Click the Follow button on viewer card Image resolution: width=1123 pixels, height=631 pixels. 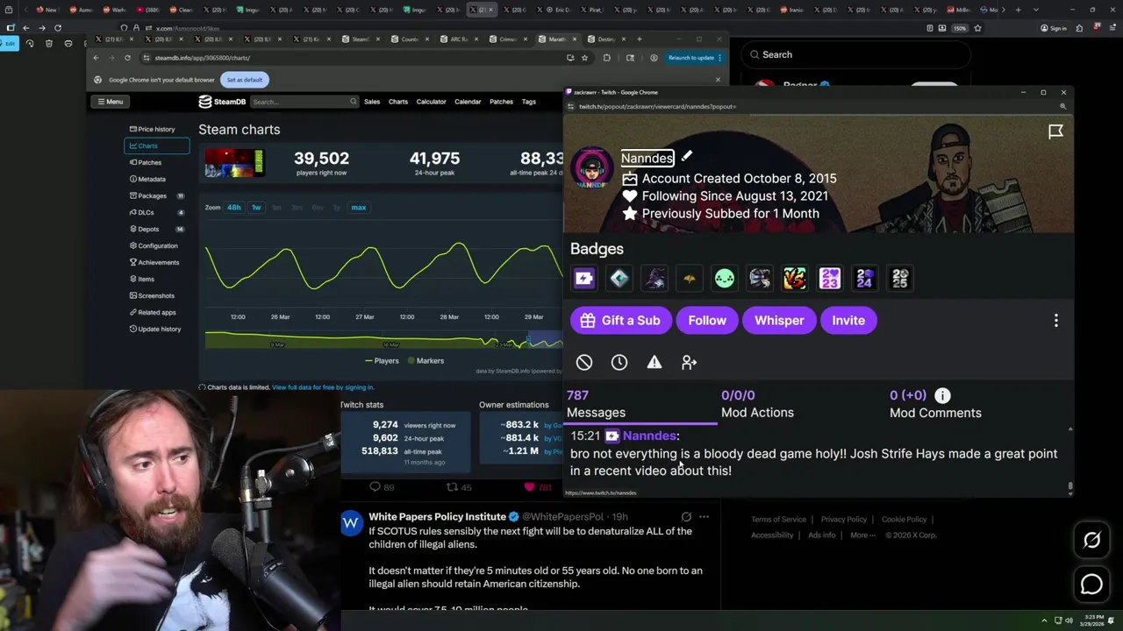click(x=707, y=320)
